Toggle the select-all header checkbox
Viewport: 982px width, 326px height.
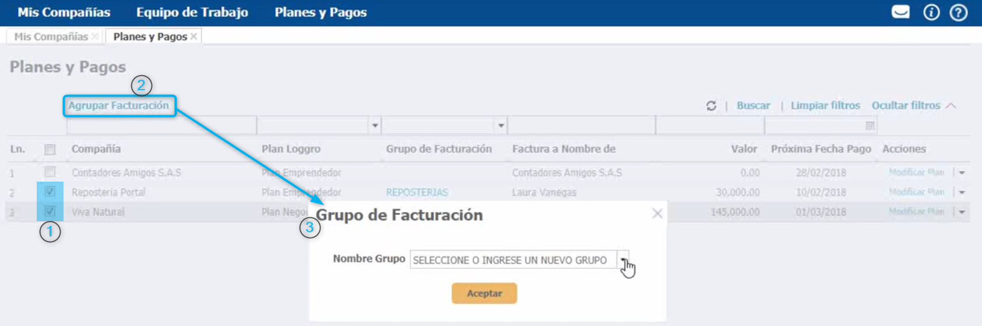click(50, 150)
